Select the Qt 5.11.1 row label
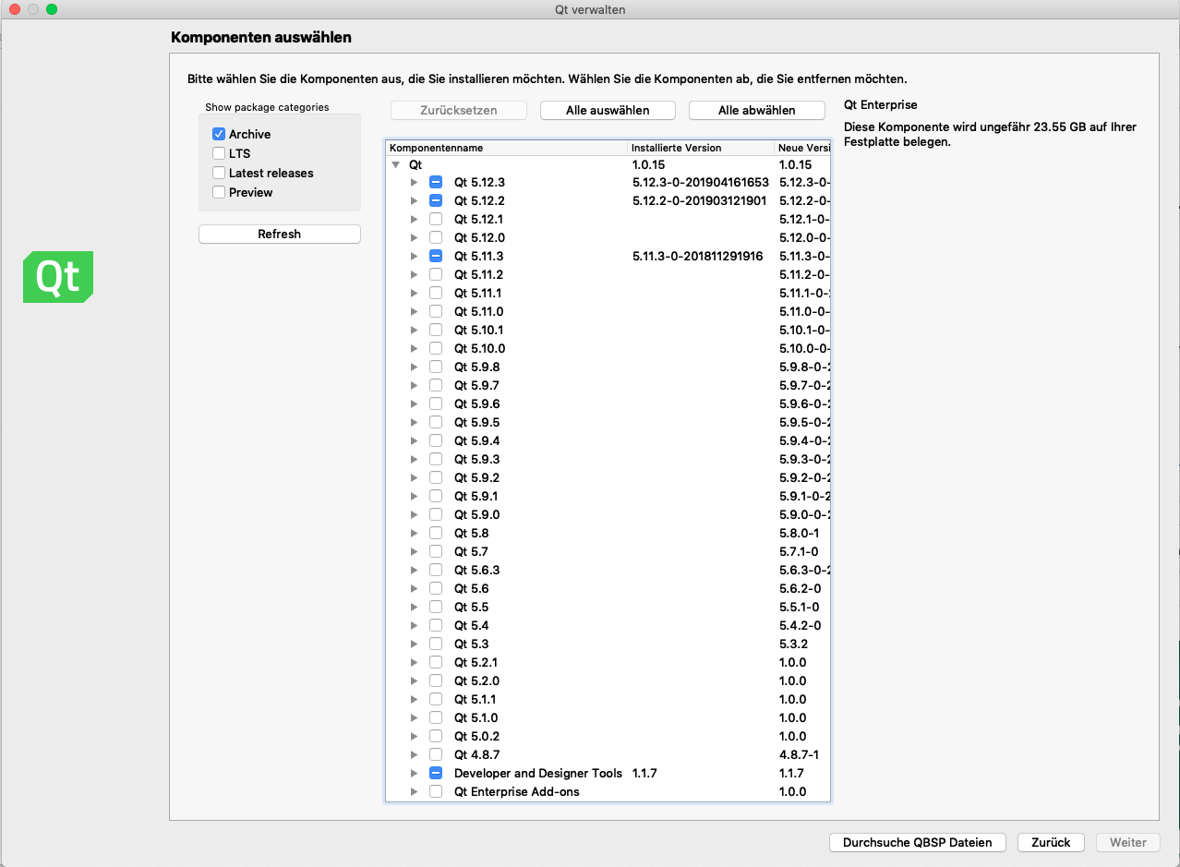Viewport: 1180px width, 867px height. coord(478,293)
